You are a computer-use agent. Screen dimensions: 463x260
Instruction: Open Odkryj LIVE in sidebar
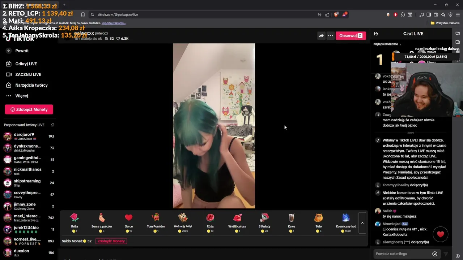point(26,64)
